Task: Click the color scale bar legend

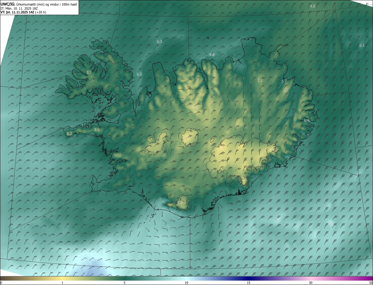Action: [186, 278]
